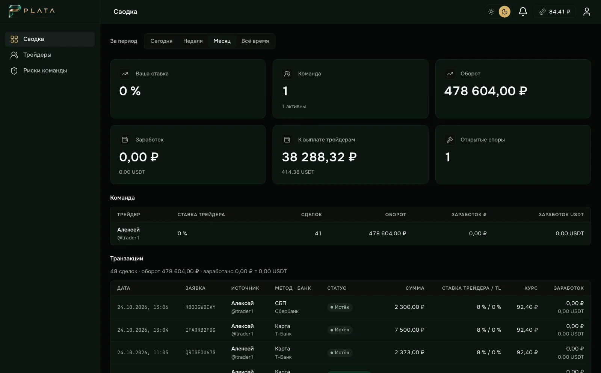Screen dimensions: 601x373
Task: Click the wallet icon on К выплате трейдерам
Action: 287,140
